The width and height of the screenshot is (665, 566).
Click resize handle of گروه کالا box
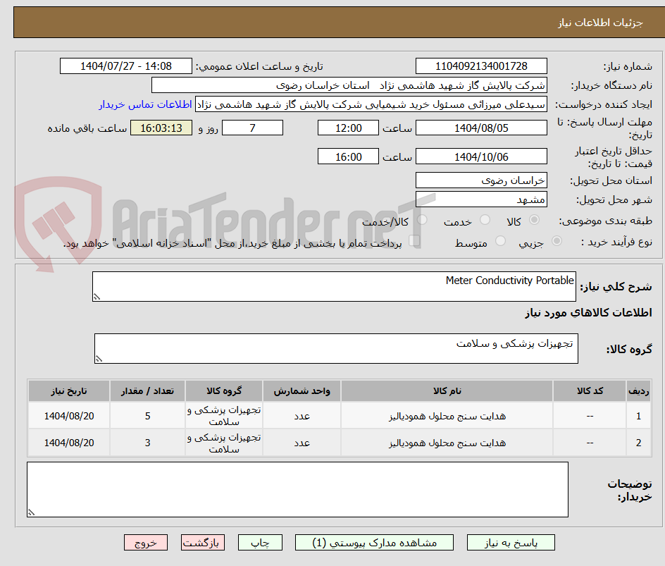pos(99,359)
